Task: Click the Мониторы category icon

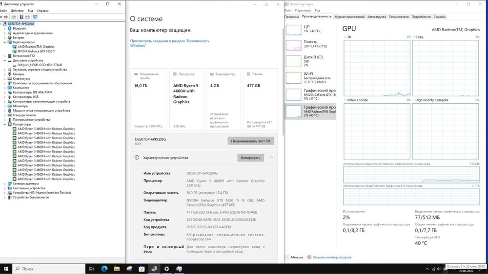Action: pos(10,106)
